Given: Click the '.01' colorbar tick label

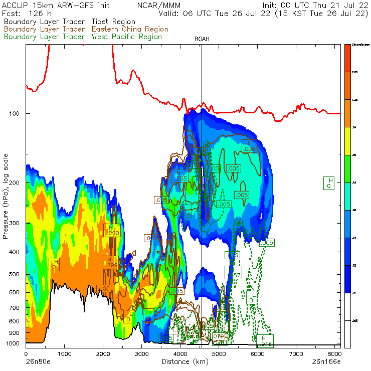Looking at the screenshot, I should [x=354, y=293].
